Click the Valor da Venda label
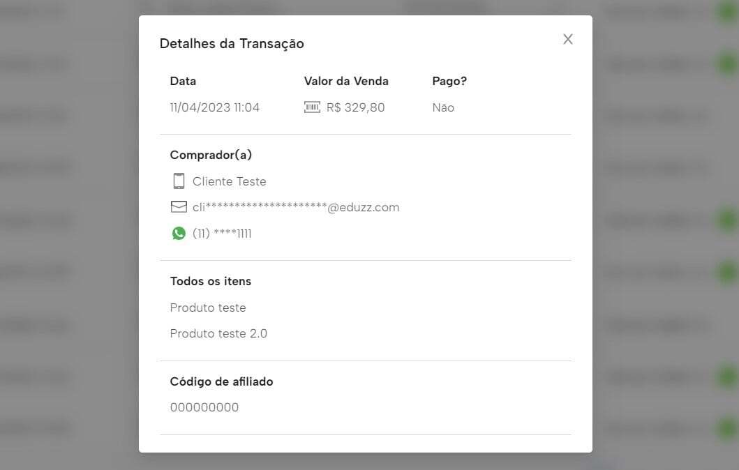 point(346,81)
